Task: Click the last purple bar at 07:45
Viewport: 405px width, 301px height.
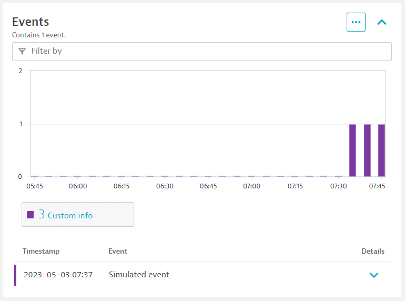Action: click(381, 150)
